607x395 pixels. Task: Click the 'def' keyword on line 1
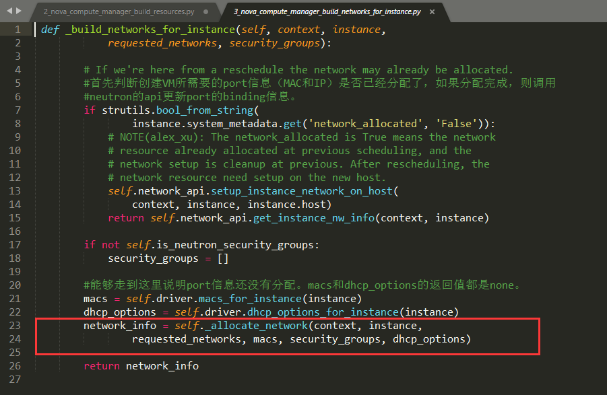click(x=50, y=30)
